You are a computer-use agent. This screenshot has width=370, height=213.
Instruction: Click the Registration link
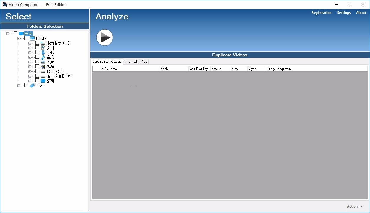click(321, 13)
